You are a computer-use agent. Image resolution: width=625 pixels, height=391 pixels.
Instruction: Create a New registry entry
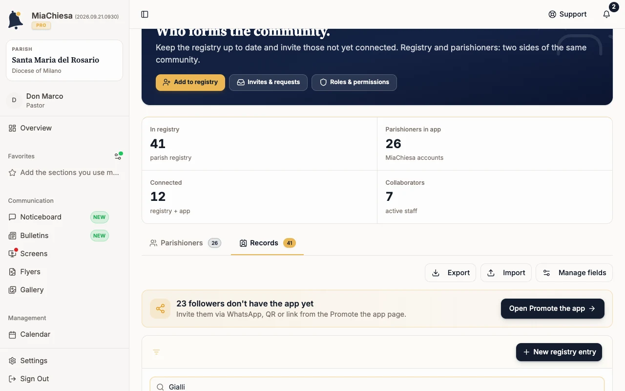(559, 352)
